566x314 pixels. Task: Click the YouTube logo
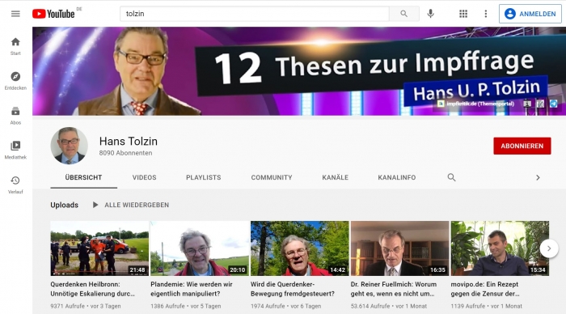tap(53, 14)
